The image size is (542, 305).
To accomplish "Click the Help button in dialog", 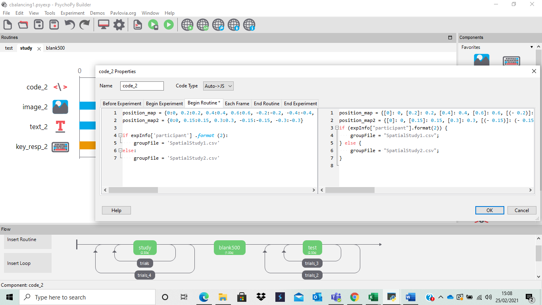I will [116, 210].
